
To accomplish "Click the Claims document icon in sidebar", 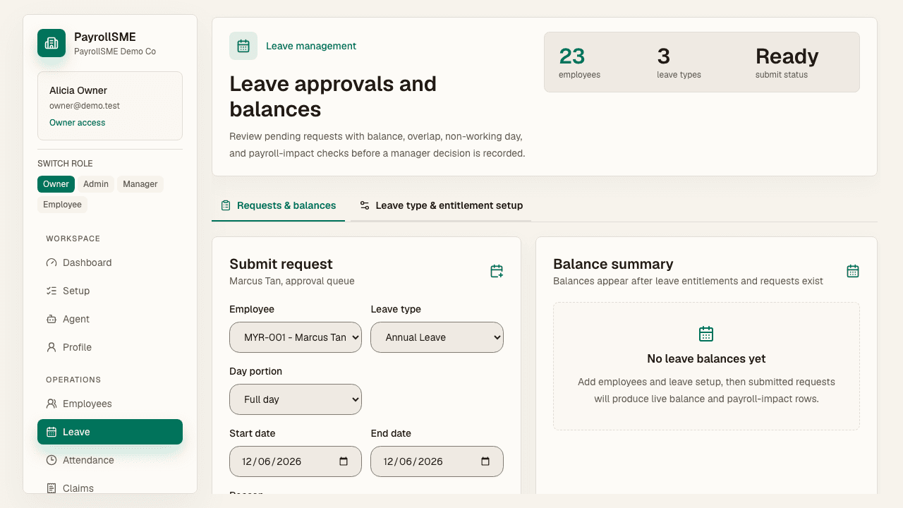I will [51, 488].
